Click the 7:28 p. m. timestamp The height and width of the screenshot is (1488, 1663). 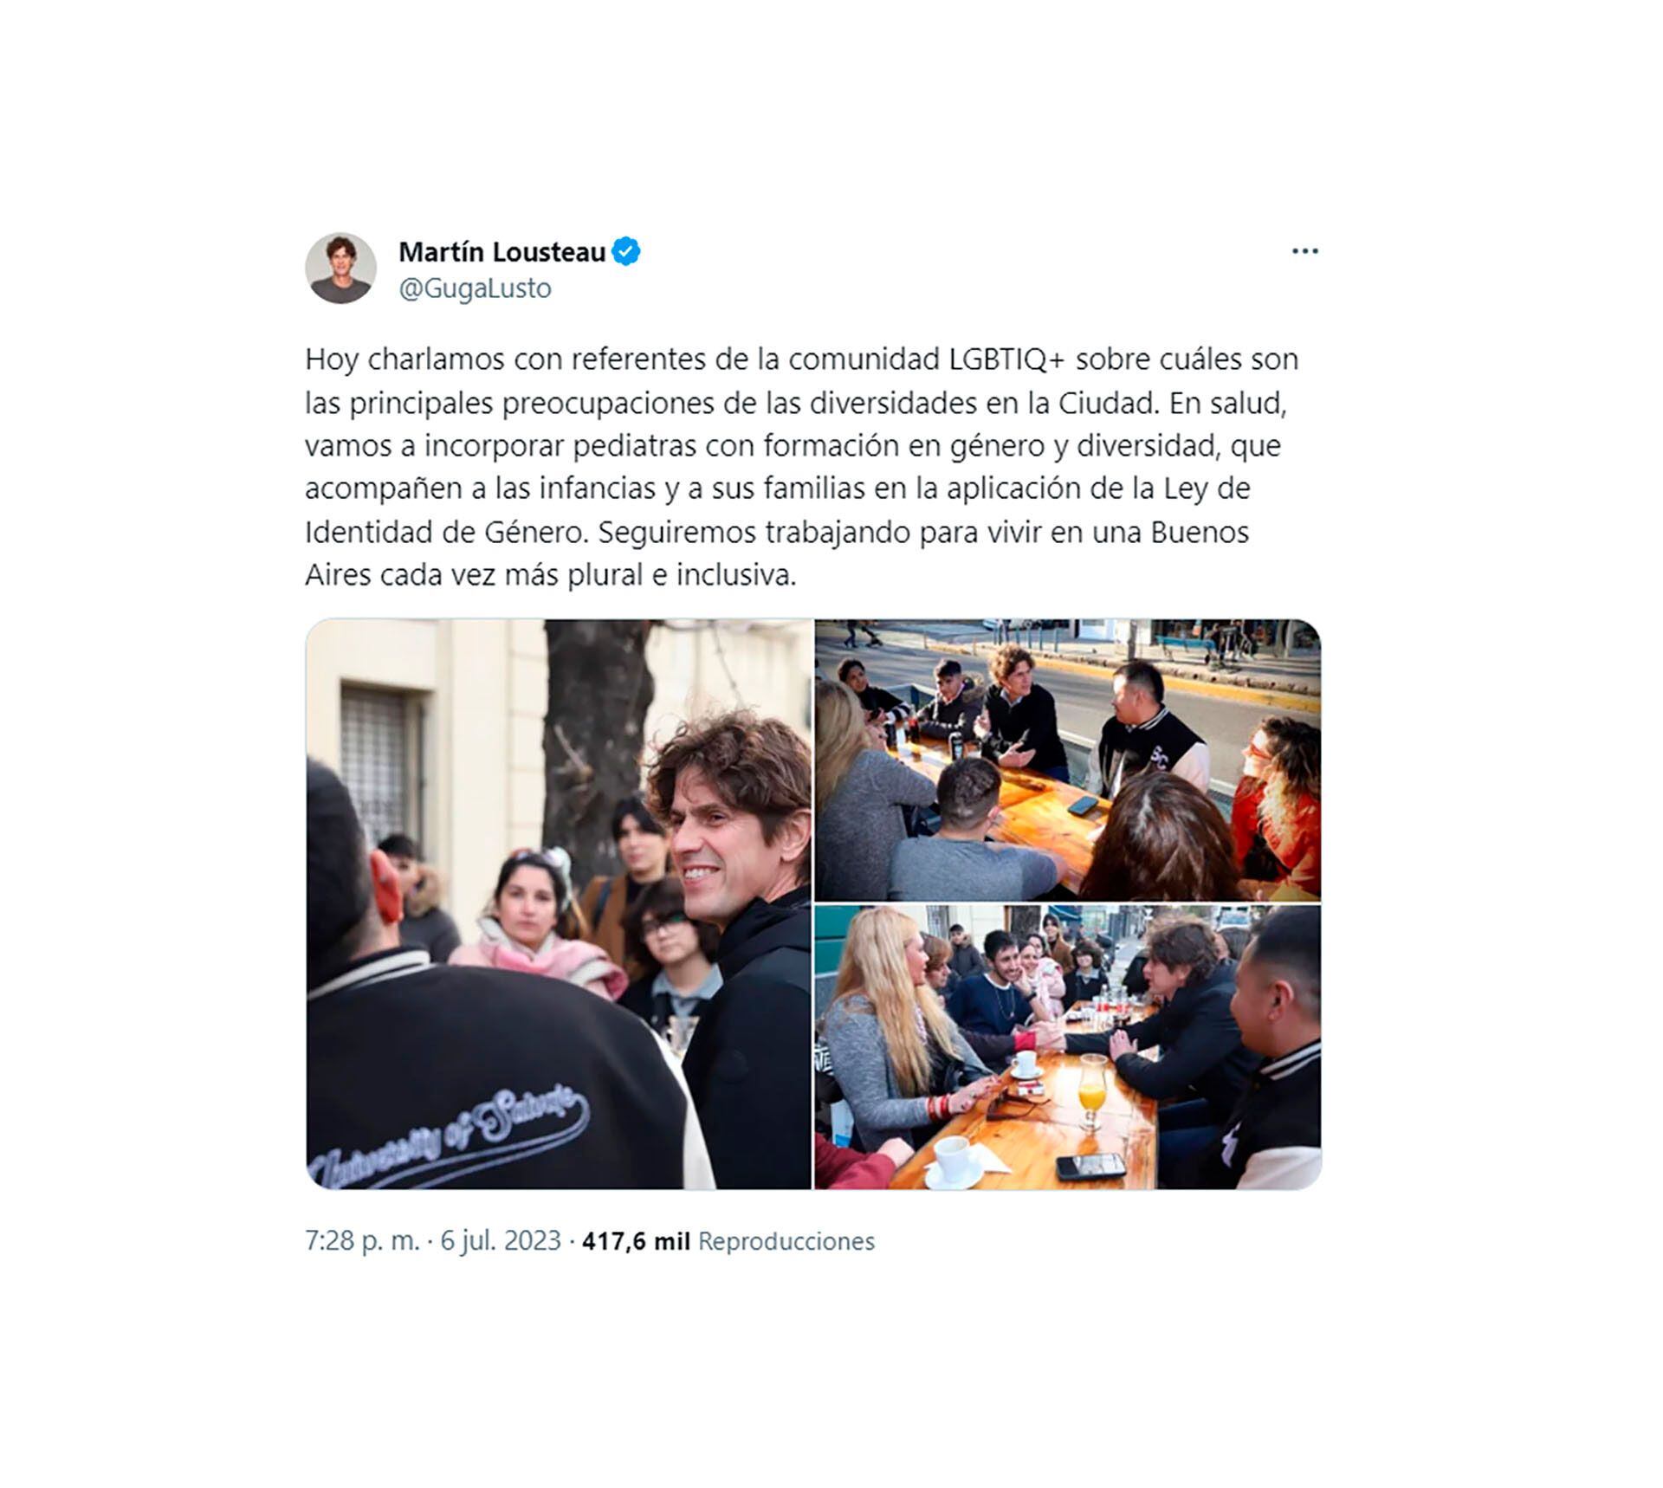(x=362, y=1241)
